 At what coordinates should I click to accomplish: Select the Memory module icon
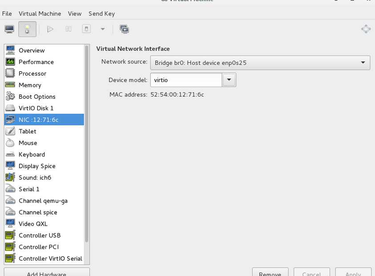10,85
